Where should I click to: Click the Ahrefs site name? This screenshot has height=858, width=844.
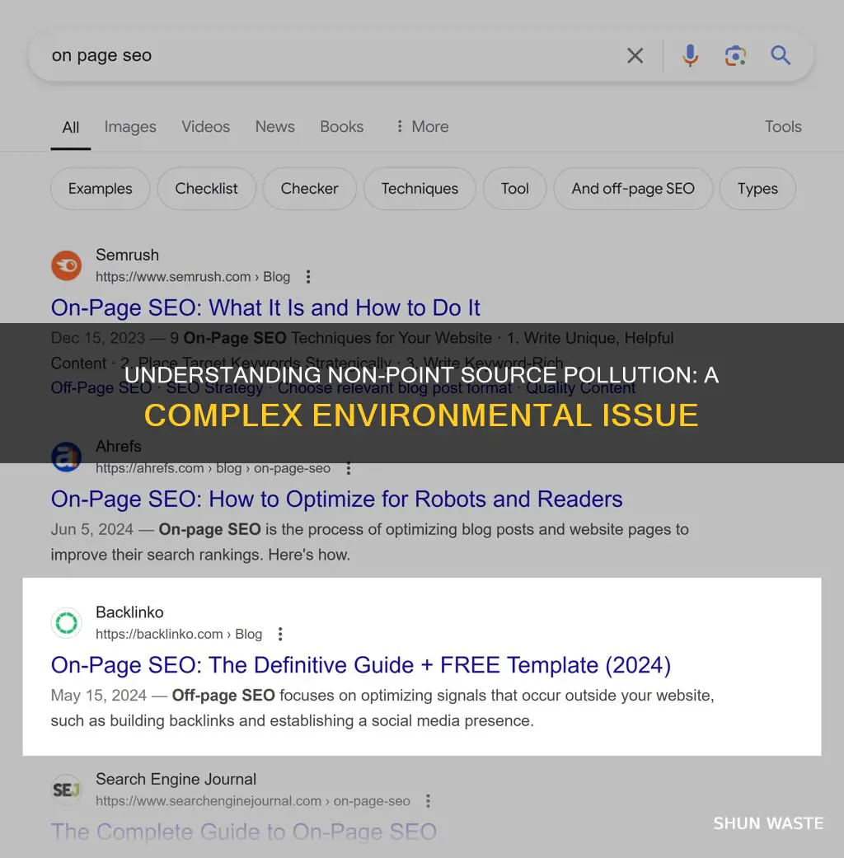coord(119,447)
